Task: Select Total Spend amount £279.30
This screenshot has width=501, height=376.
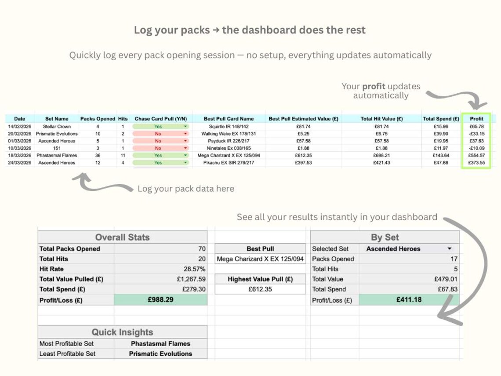Action: (160, 289)
